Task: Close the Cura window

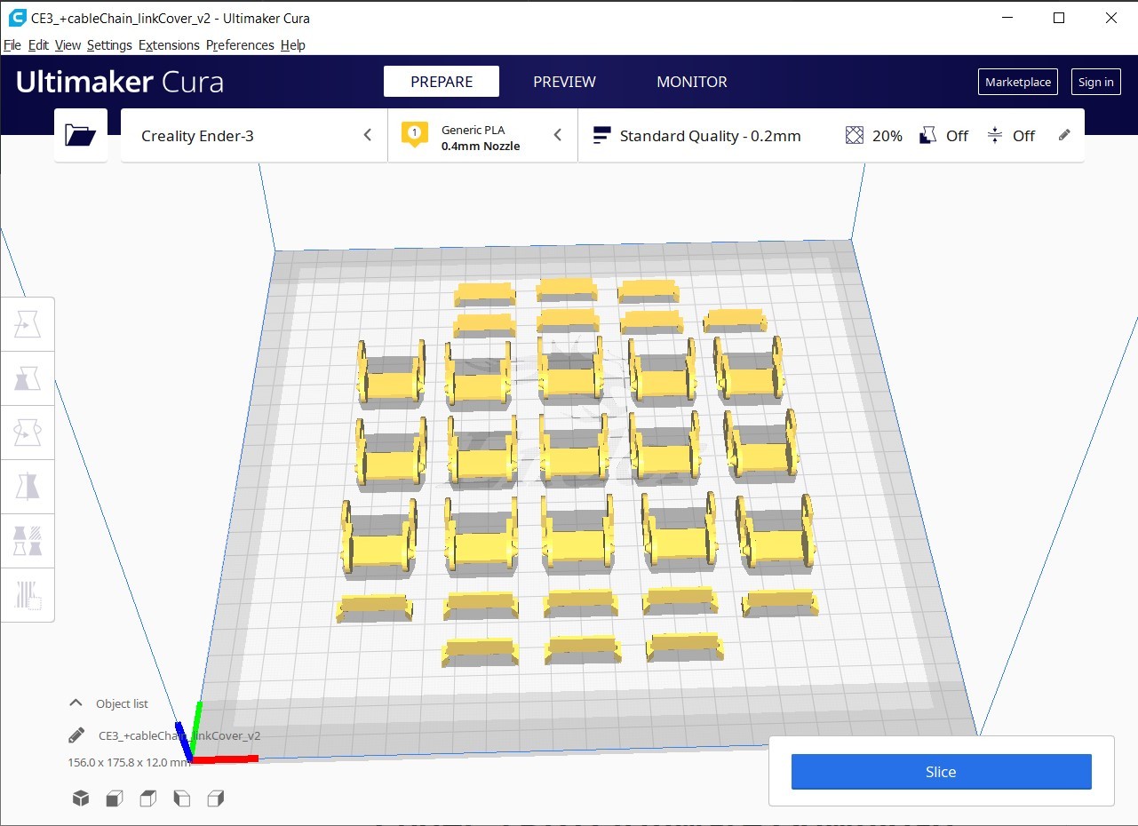Action: (x=1110, y=18)
